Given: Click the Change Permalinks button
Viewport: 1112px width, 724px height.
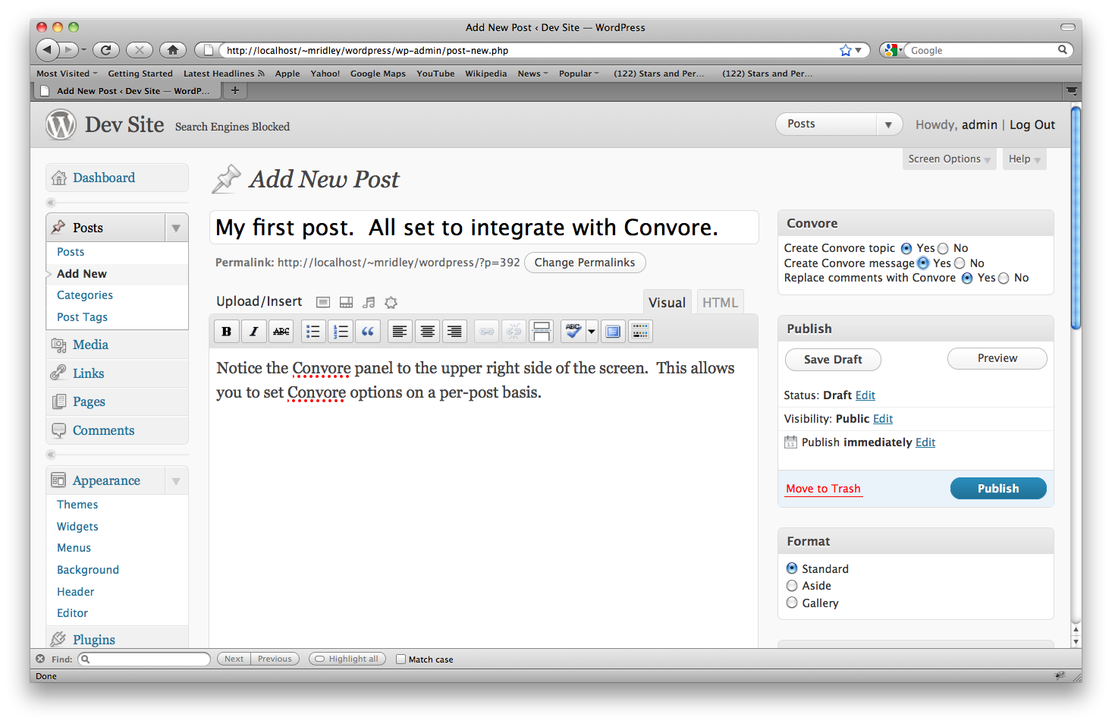Looking at the screenshot, I should coord(585,263).
